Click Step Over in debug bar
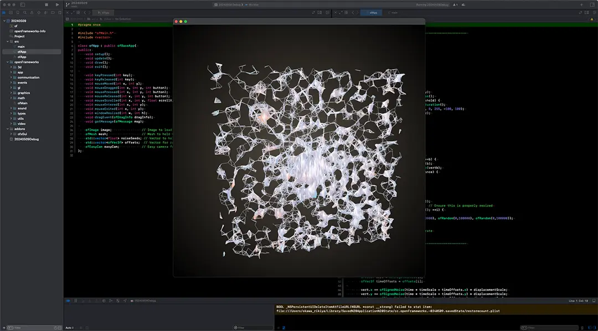This screenshot has height=331, width=598. [83, 301]
